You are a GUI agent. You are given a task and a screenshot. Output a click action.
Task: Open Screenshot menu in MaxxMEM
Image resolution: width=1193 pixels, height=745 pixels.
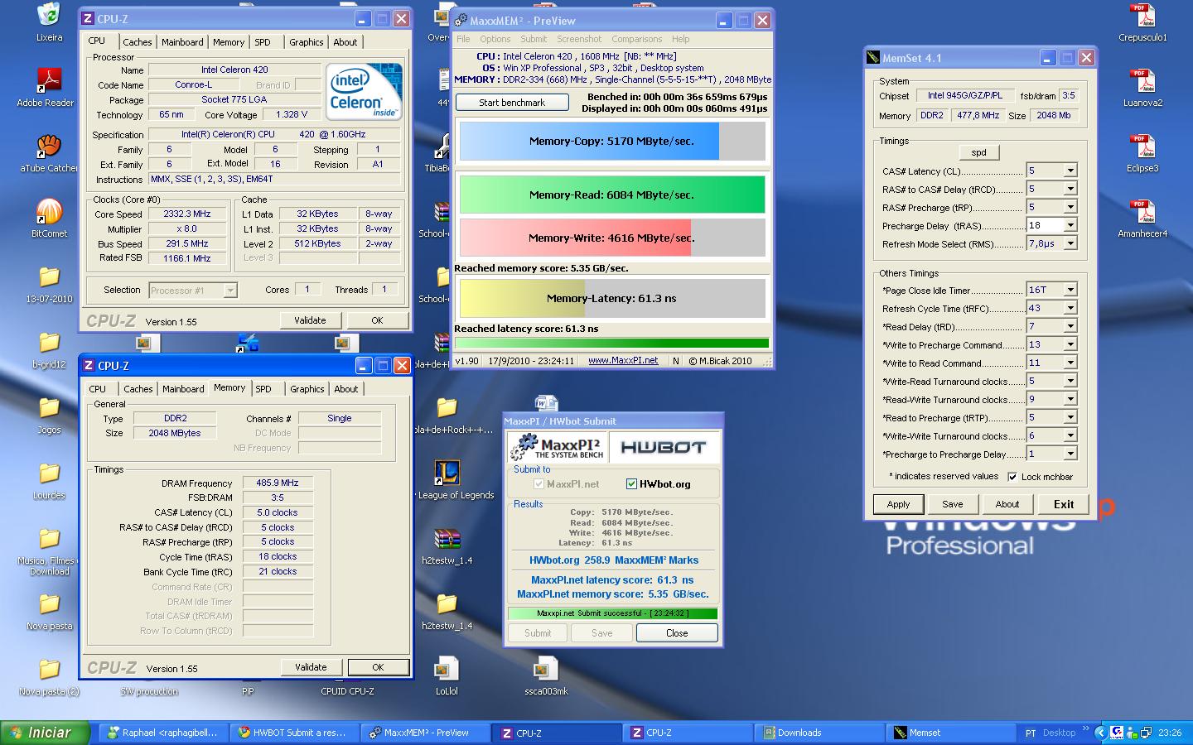point(579,39)
